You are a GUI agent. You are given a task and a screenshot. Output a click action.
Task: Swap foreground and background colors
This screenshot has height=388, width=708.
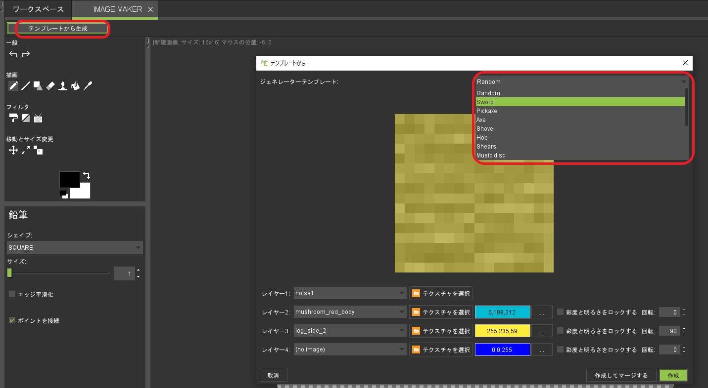(x=87, y=175)
